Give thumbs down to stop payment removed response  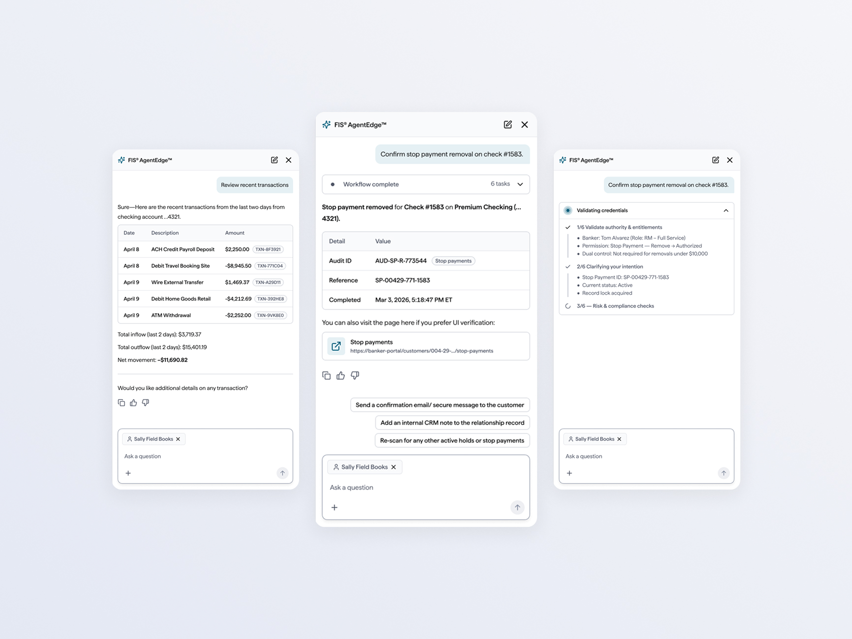click(355, 375)
